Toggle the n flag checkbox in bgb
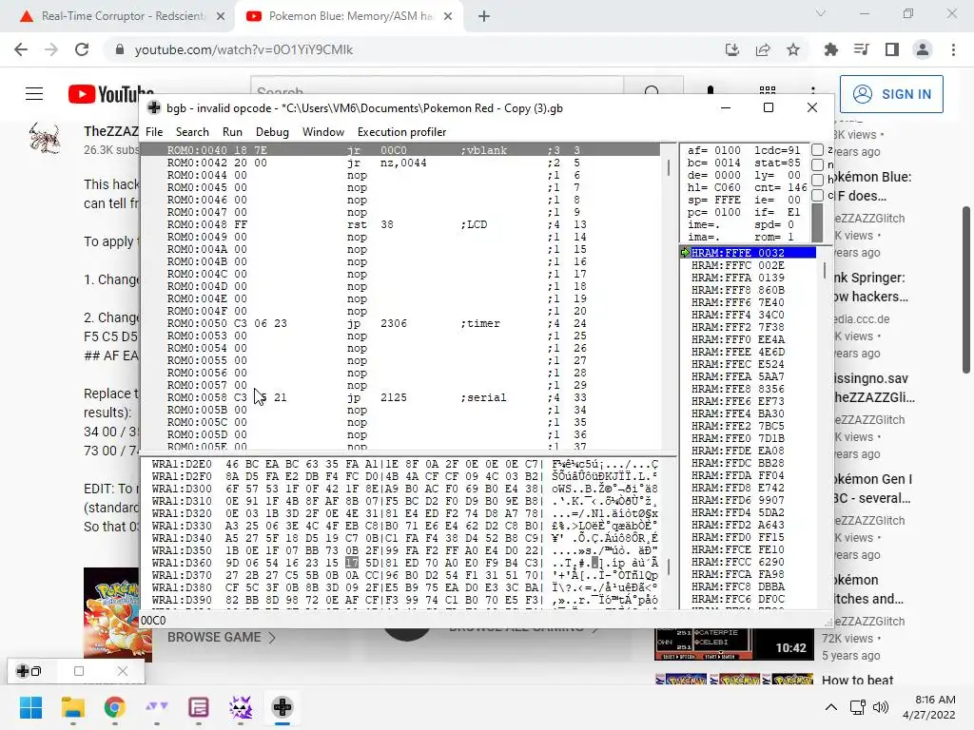This screenshot has width=974, height=730. point(817,164)
